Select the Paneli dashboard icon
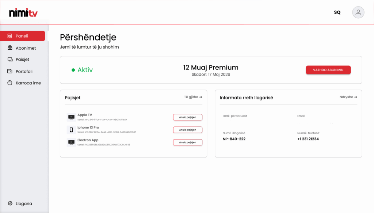 point(10,36)
